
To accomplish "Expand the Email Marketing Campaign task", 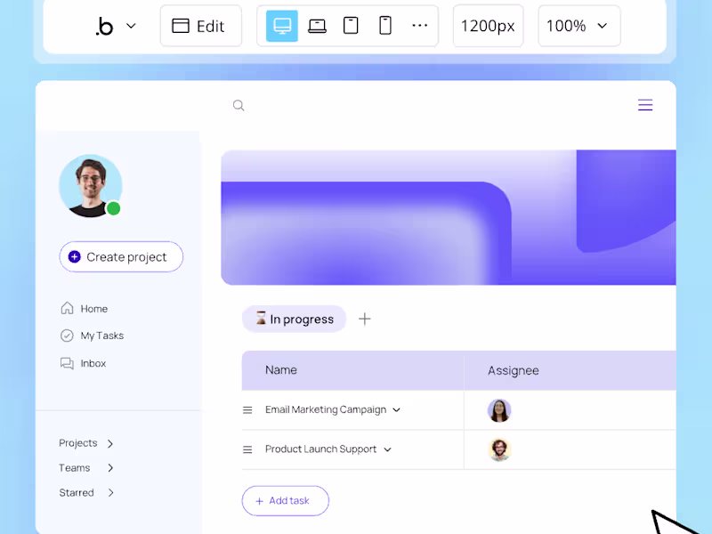I will (398, 410).
